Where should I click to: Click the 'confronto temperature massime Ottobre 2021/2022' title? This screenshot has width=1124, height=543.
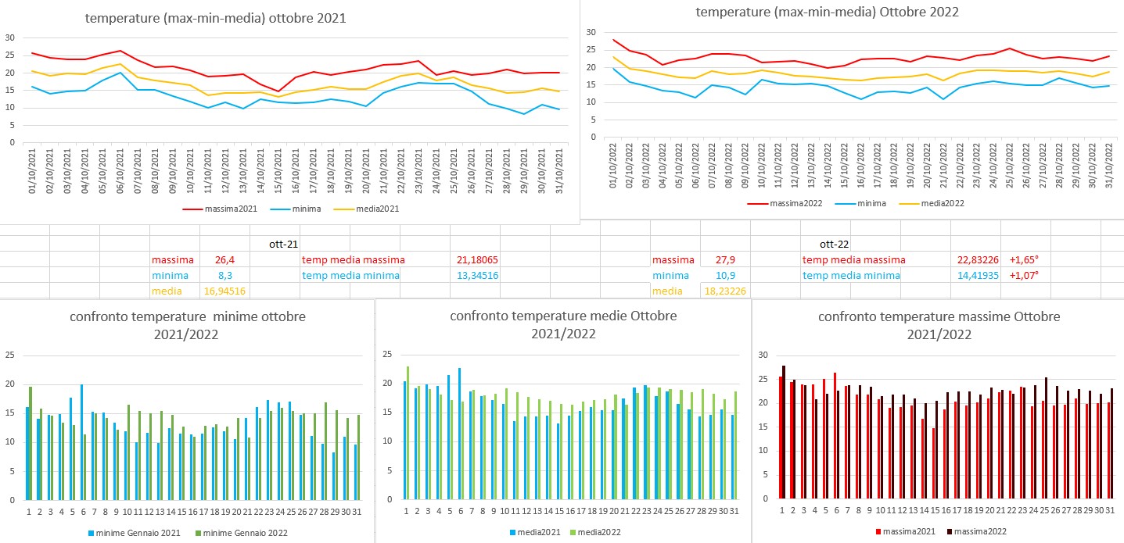tap(939, 325)
